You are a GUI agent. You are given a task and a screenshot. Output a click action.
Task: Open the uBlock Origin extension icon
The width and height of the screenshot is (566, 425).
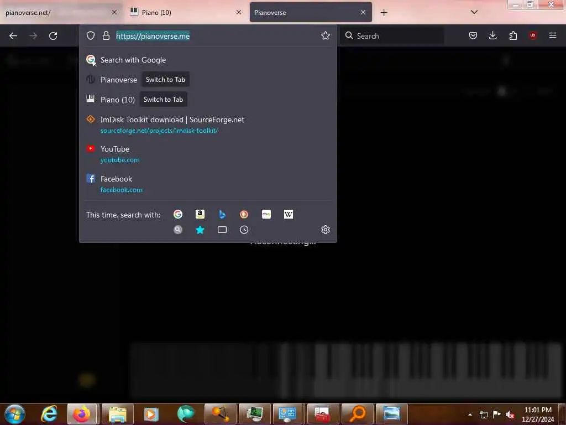tap(532, 35)
